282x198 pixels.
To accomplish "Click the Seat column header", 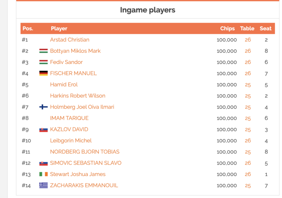I will tap(265, 29).
